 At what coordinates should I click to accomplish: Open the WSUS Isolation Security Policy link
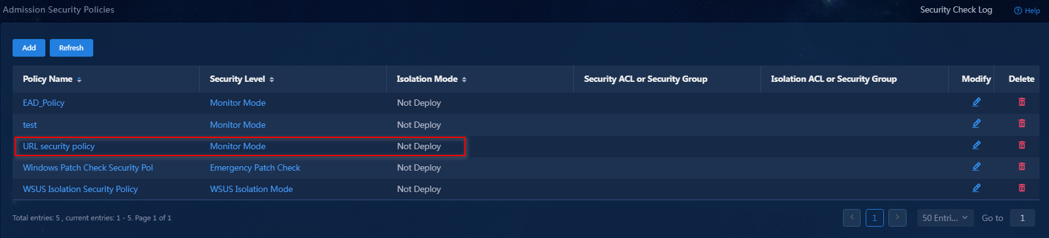tap(80, 189)
